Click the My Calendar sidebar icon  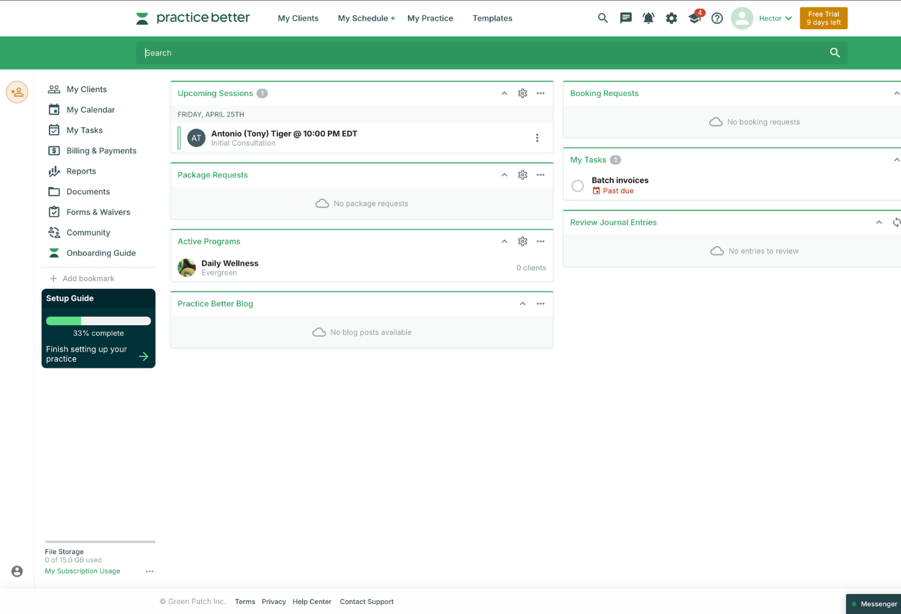coord(54,109)
